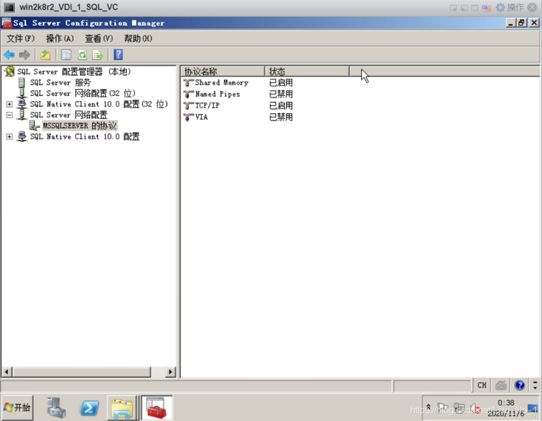This screenshot has width=542, height=421.
Task: Click the Export list toolbar icon
Action: (98, 55)
